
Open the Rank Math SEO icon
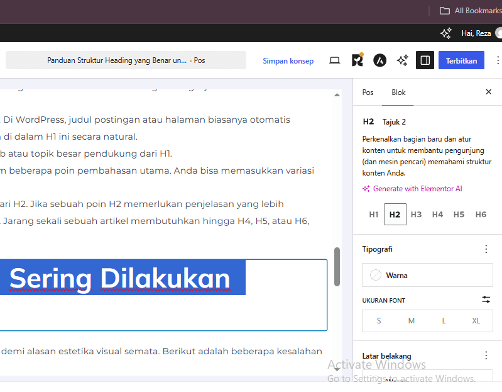click(357, 60)
